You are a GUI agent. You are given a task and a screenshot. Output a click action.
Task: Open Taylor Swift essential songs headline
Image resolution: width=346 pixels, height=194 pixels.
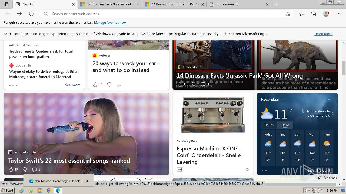coord(69,161)
